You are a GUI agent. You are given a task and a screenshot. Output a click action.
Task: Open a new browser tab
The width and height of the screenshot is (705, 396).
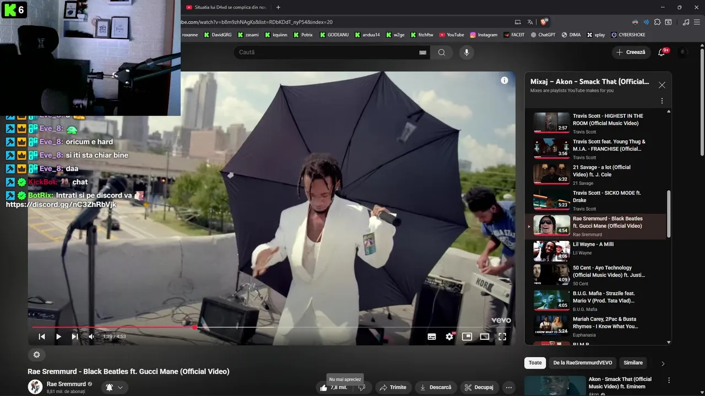[x=278, y=7]
